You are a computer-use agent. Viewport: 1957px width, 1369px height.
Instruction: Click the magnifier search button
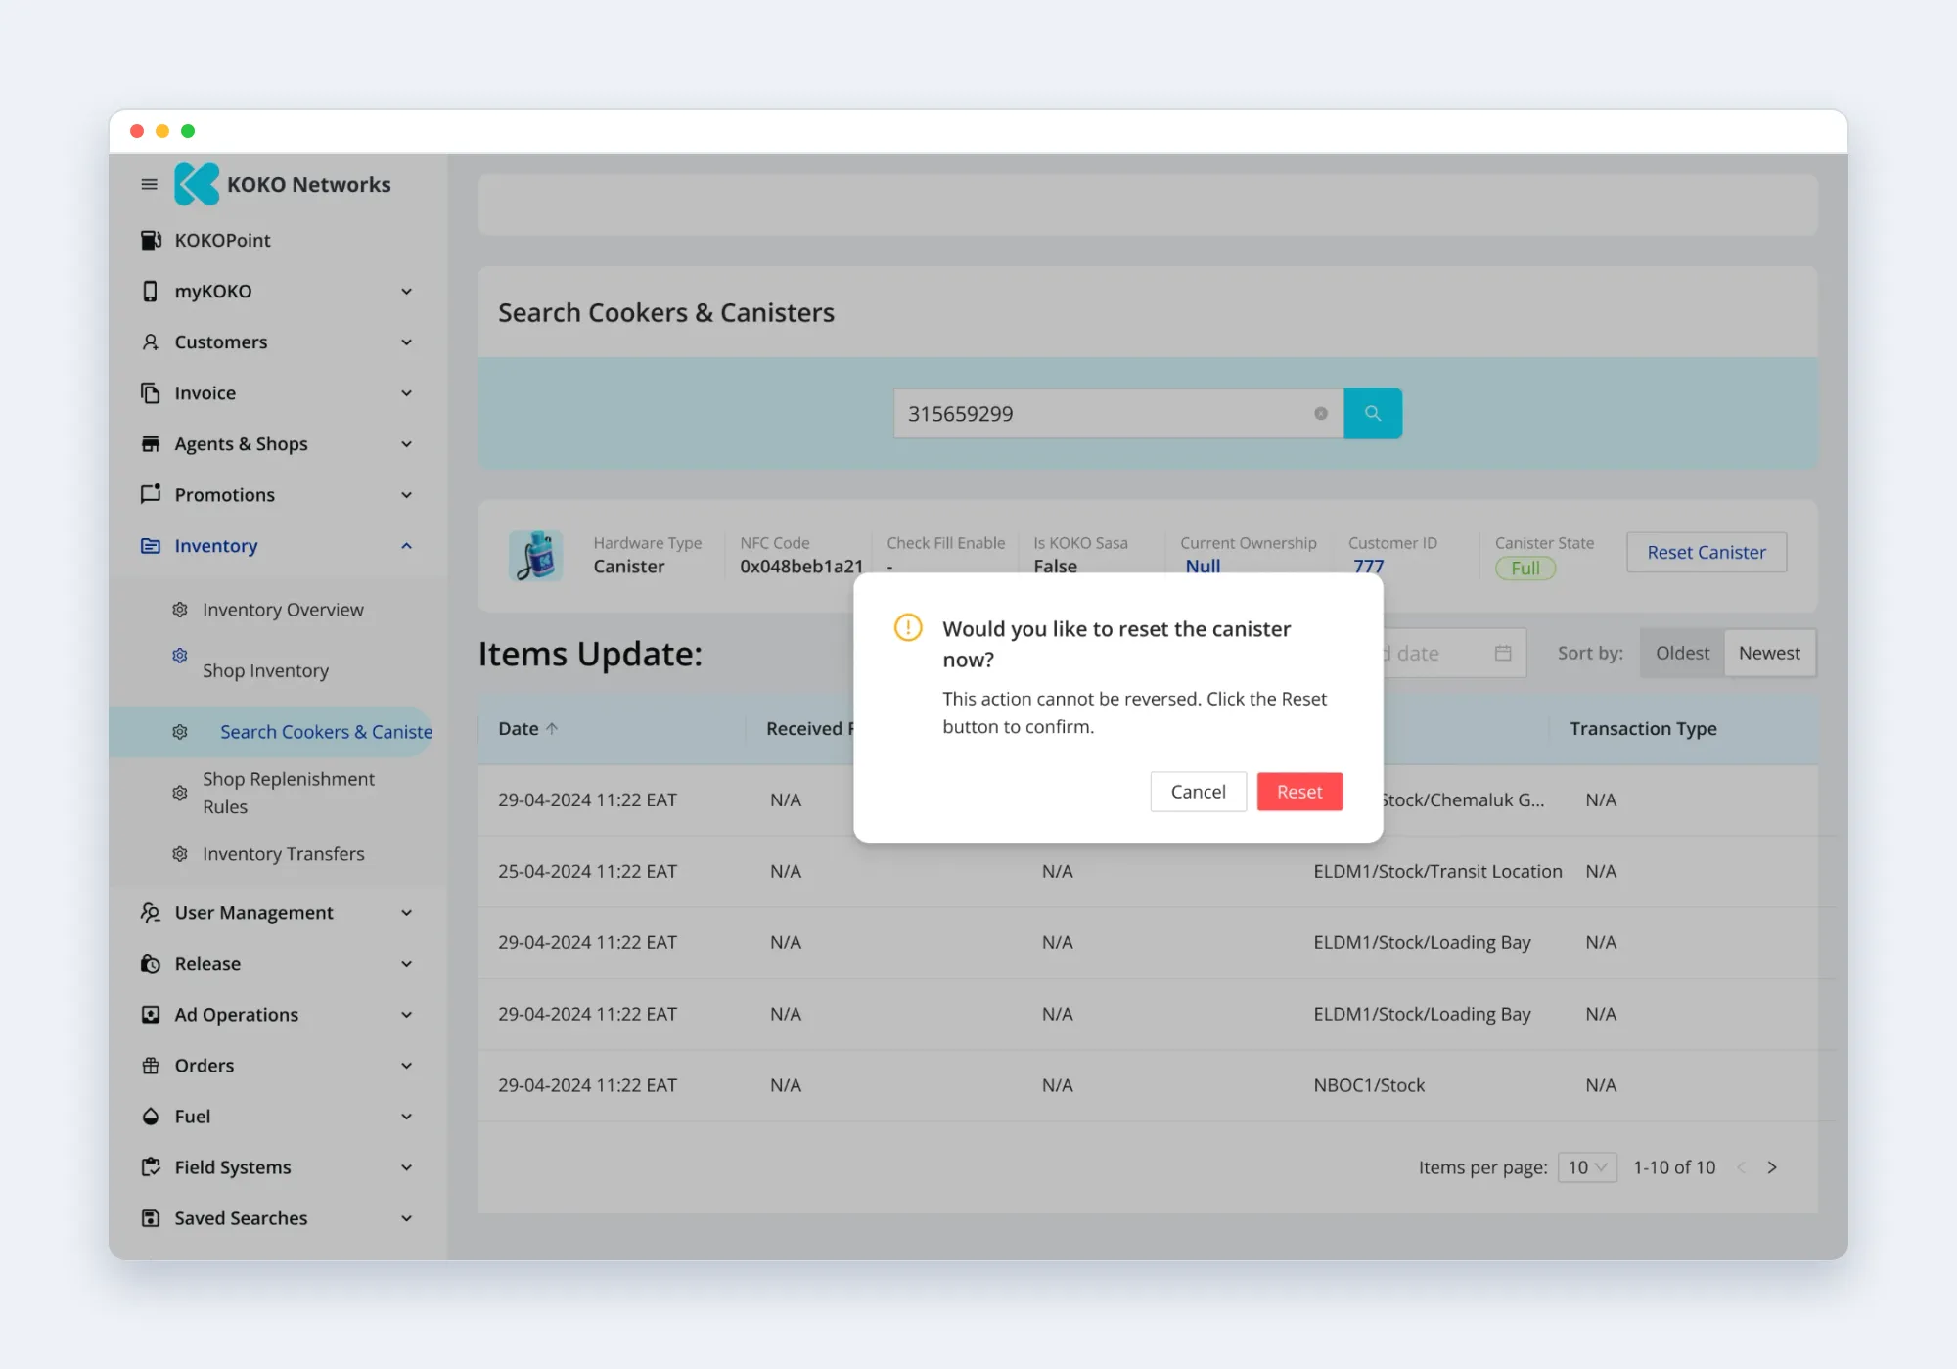point(1373,413)
